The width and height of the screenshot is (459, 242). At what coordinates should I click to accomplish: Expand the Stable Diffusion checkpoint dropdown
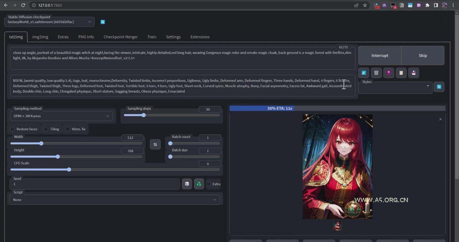(49, 22)
